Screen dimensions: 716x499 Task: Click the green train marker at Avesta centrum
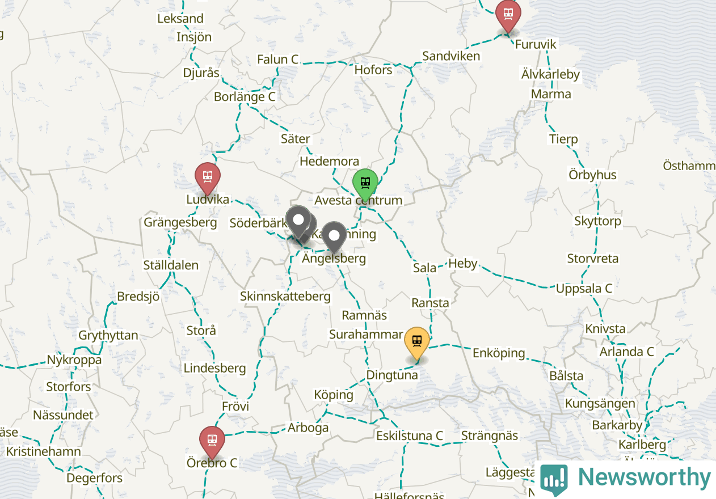point(365,183)
